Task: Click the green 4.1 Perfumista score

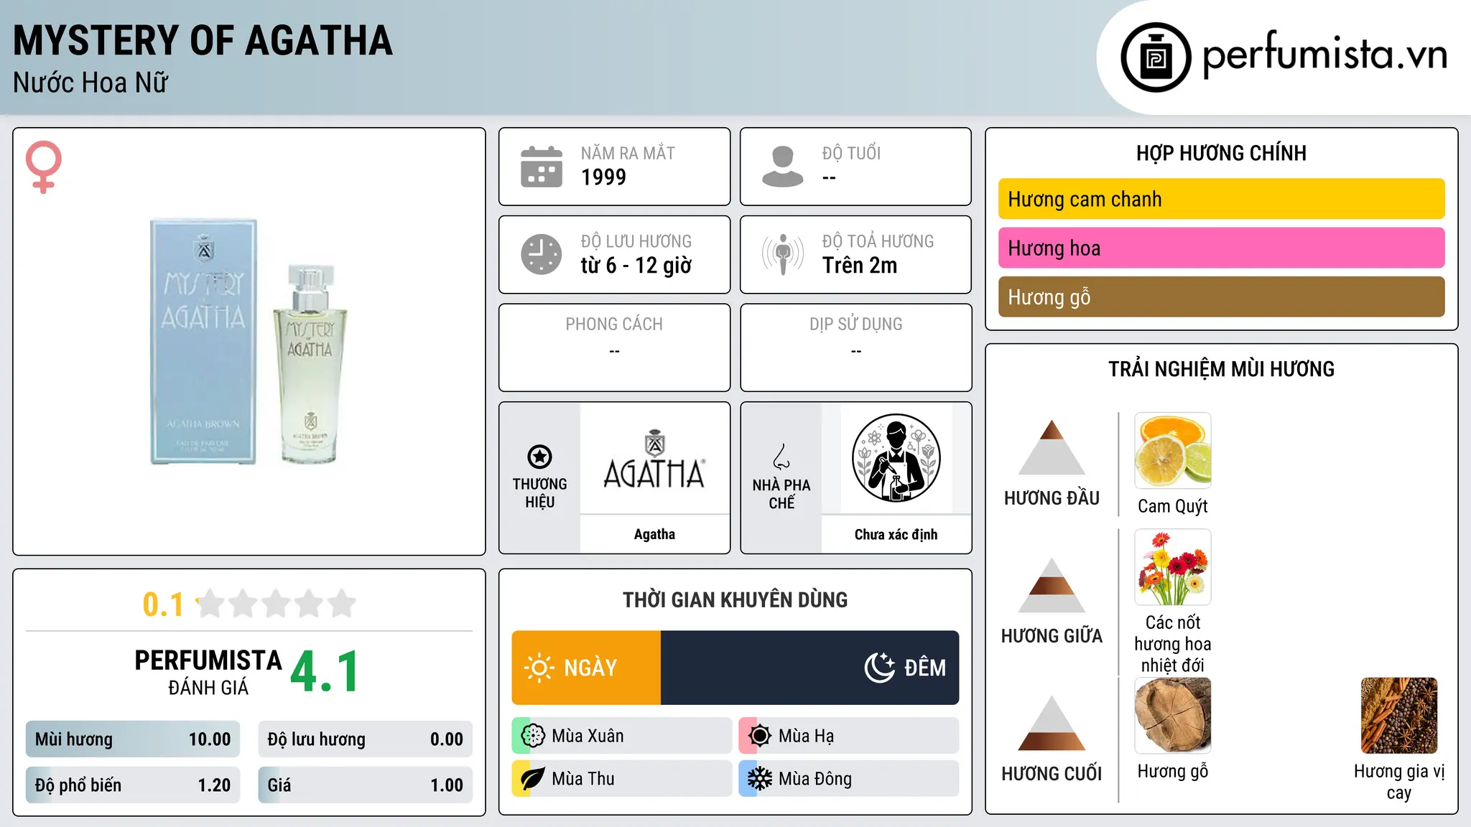Action: [325, 672]
